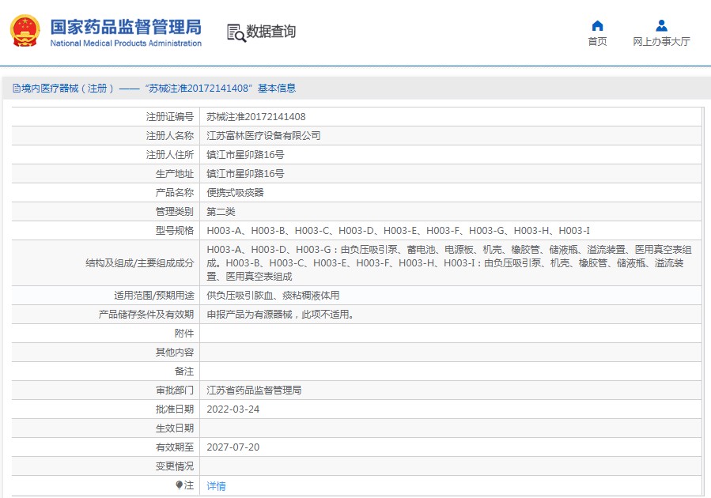
Task: Open the 数据查询 search icon
Action: coord(236,32)
